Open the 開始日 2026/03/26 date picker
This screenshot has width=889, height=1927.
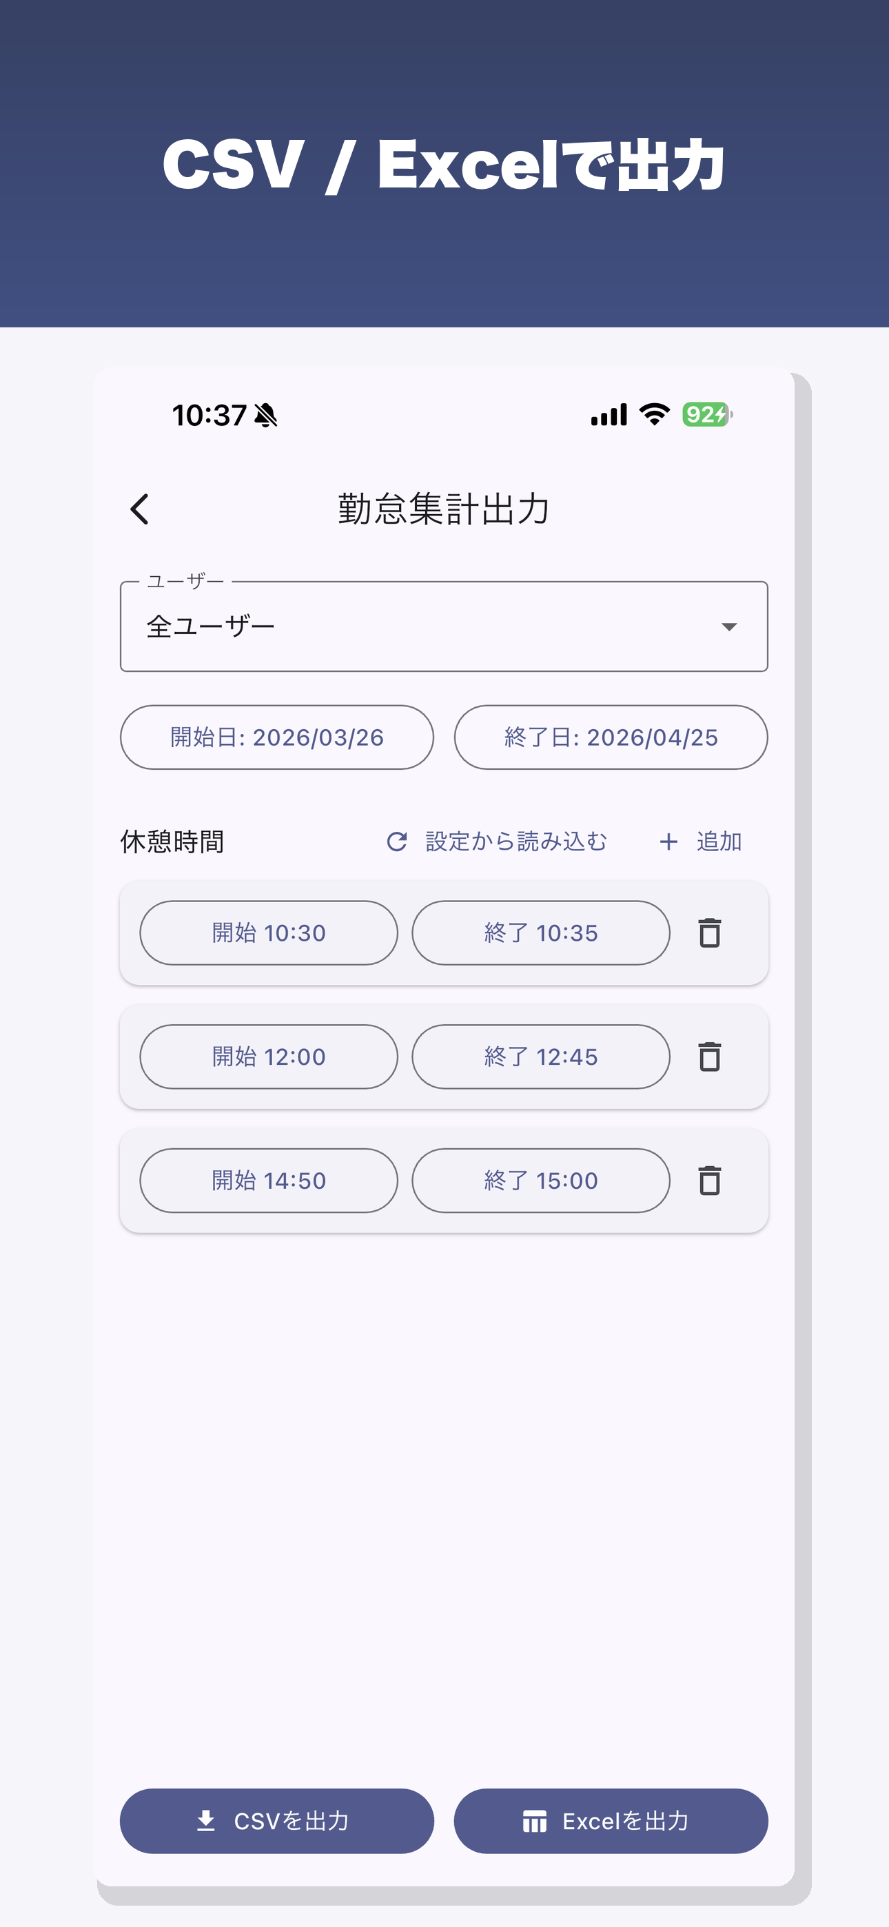(277, 737)
